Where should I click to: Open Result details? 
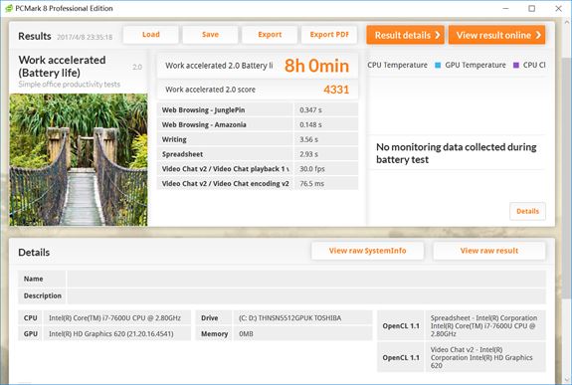coord(405,35)
